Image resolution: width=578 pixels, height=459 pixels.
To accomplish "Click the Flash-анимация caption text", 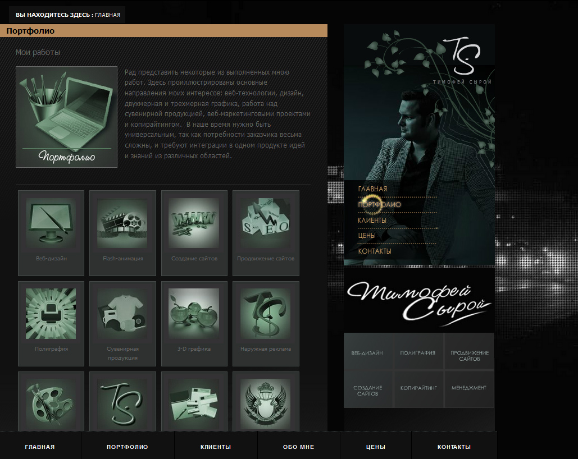I will coord(123,259).
